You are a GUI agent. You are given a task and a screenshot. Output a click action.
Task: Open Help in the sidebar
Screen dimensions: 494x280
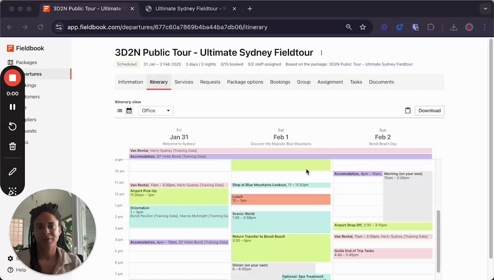pyautogui.click(x=17, y=270)
